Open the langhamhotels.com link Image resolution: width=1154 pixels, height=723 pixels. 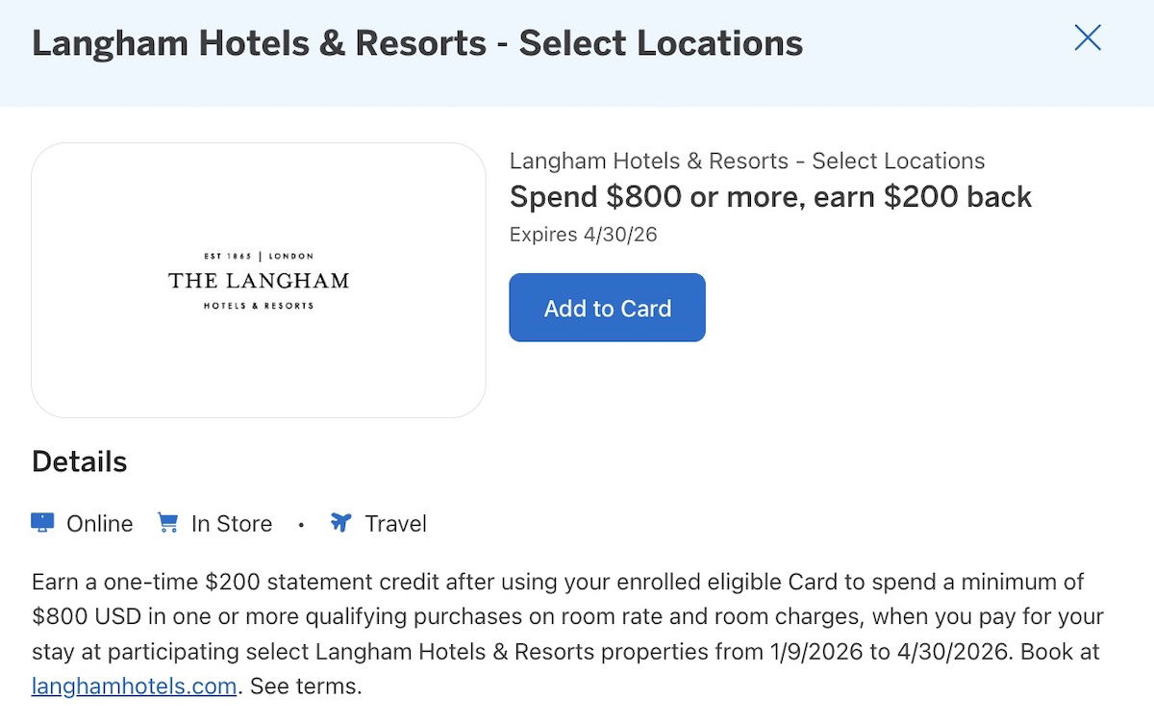coord(133,686)
